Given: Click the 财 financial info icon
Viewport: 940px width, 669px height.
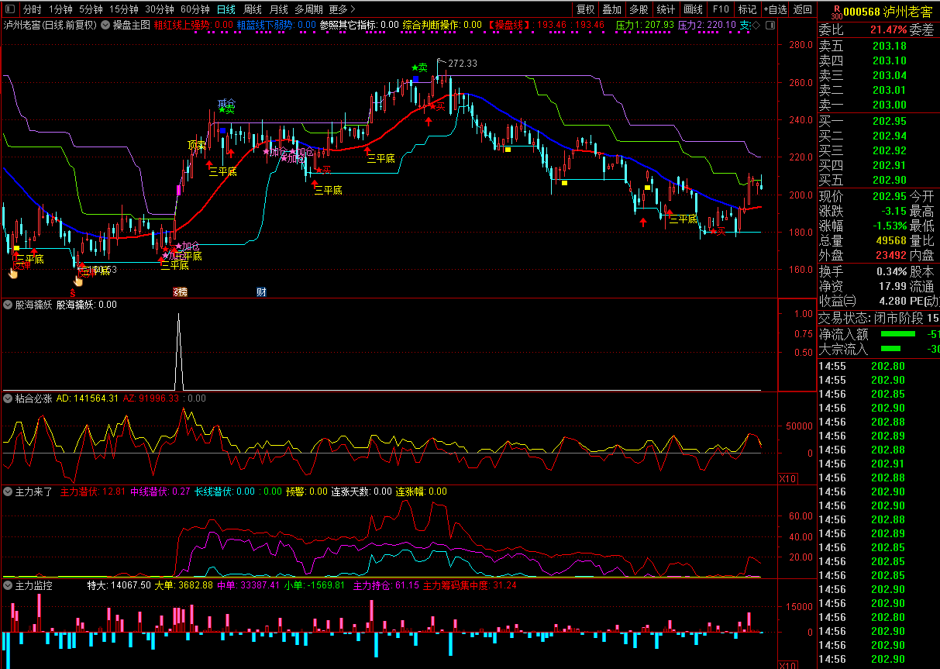Looking at the screenshot, I should 261,292.
